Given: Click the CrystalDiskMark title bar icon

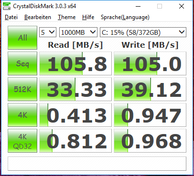Looking at the screenshot, I should tap(7, 6).
